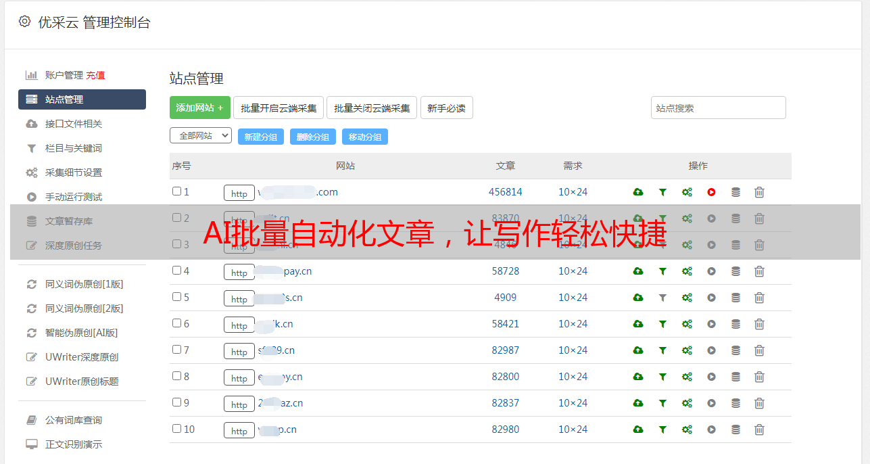Image resolution: width=870 pixels, height=464 pixels.
Task: Click the gears icon in row 4
Action: [687, 271]
